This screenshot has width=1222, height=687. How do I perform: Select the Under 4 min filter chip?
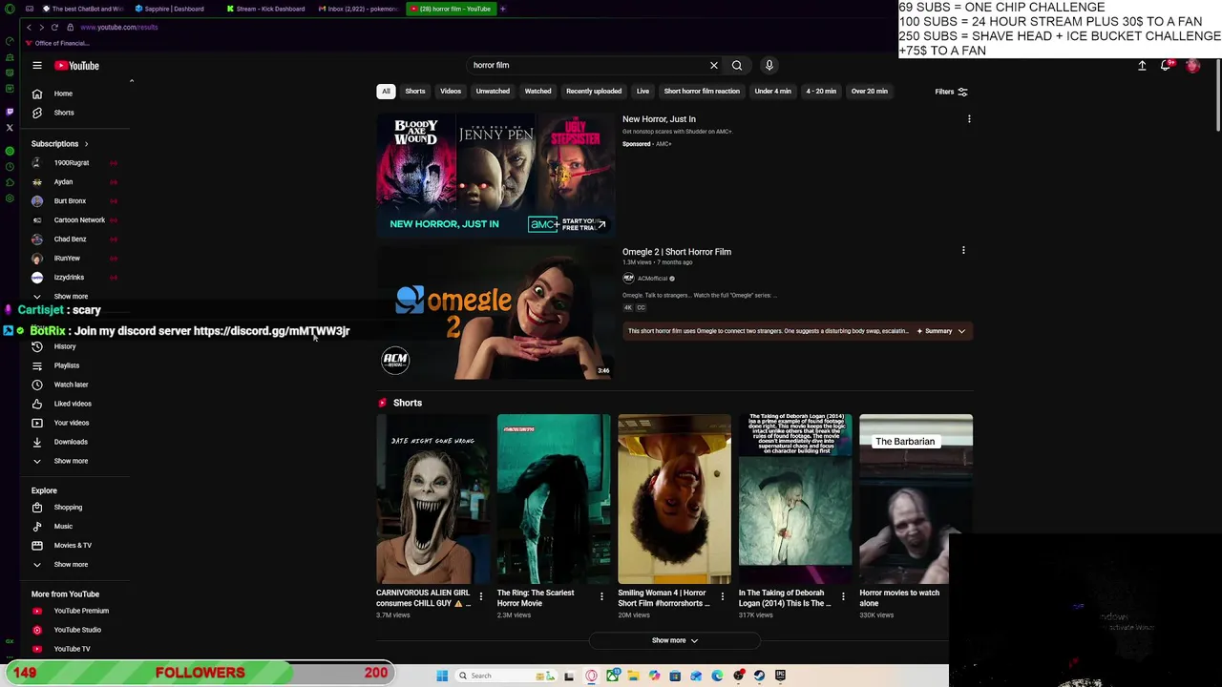[x=772, y=92]
